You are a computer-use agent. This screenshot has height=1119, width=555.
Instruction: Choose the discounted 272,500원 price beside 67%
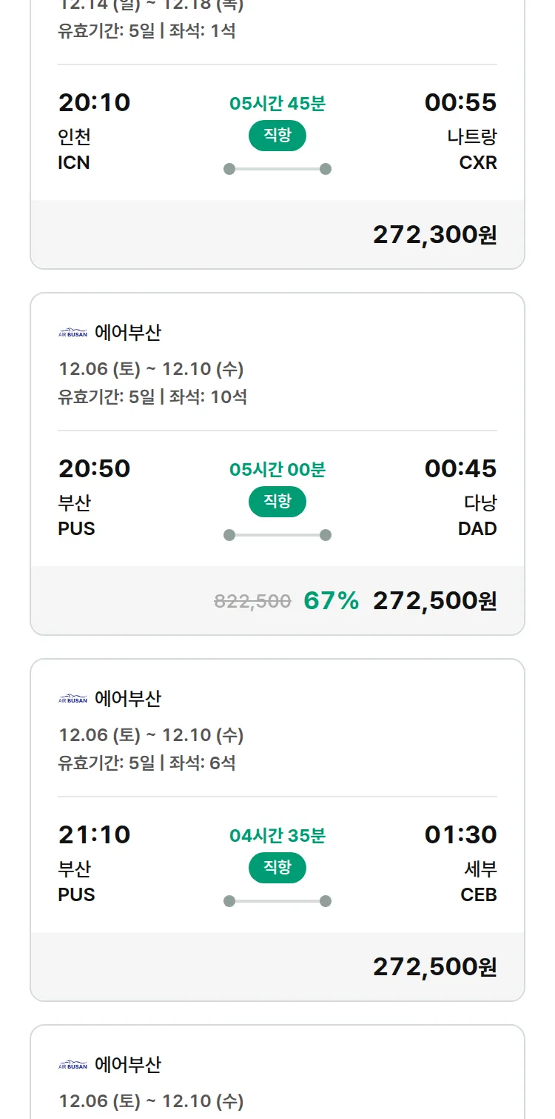(434, 600)
